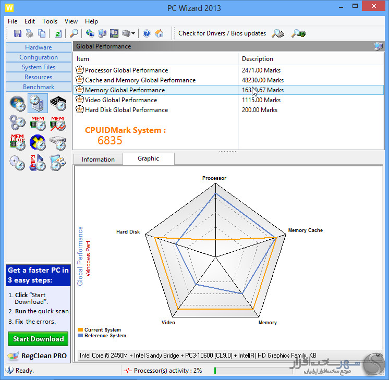
Task: Select the Video Global Performance row
Action: (120, 100)
